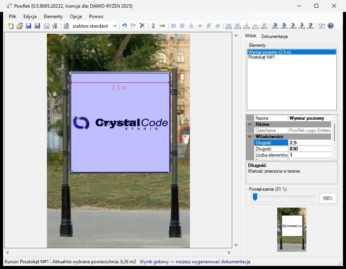This screenshot has height=269, width=346.
Task: Click the document template icon beside szablon-standard
Action: (66, 26)
